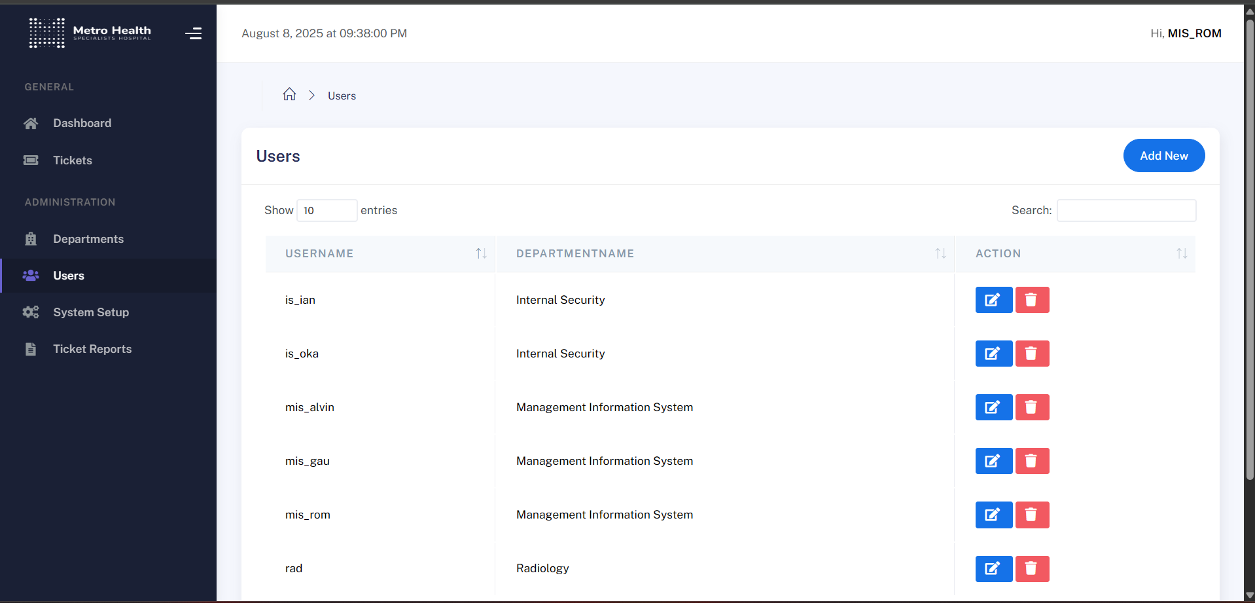This screenshot has height=603, width=1255.
Task: Click the edit icon for is_ian
Action: click(x=993, y=300)
